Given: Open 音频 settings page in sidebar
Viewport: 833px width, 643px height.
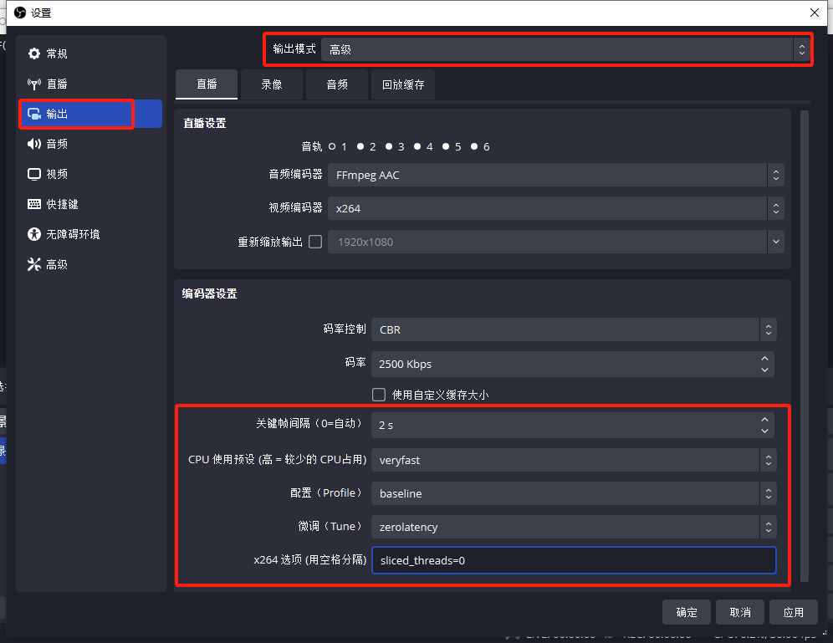Looking at the screenshot, I should [x=90, y=144].
